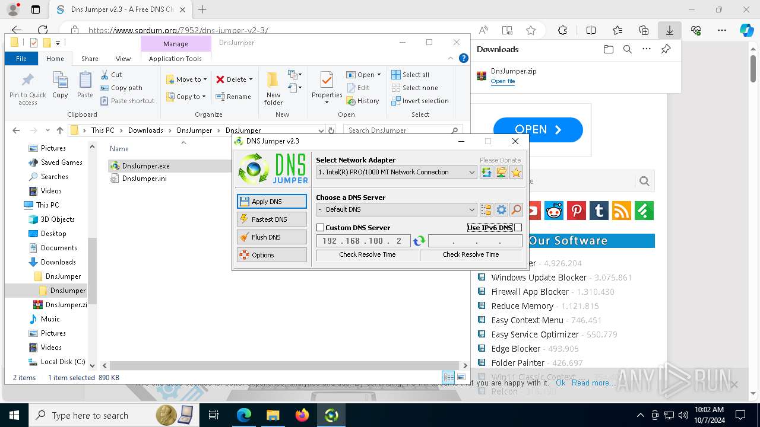Pin the Edge Downloads panel

pos(666,49)
